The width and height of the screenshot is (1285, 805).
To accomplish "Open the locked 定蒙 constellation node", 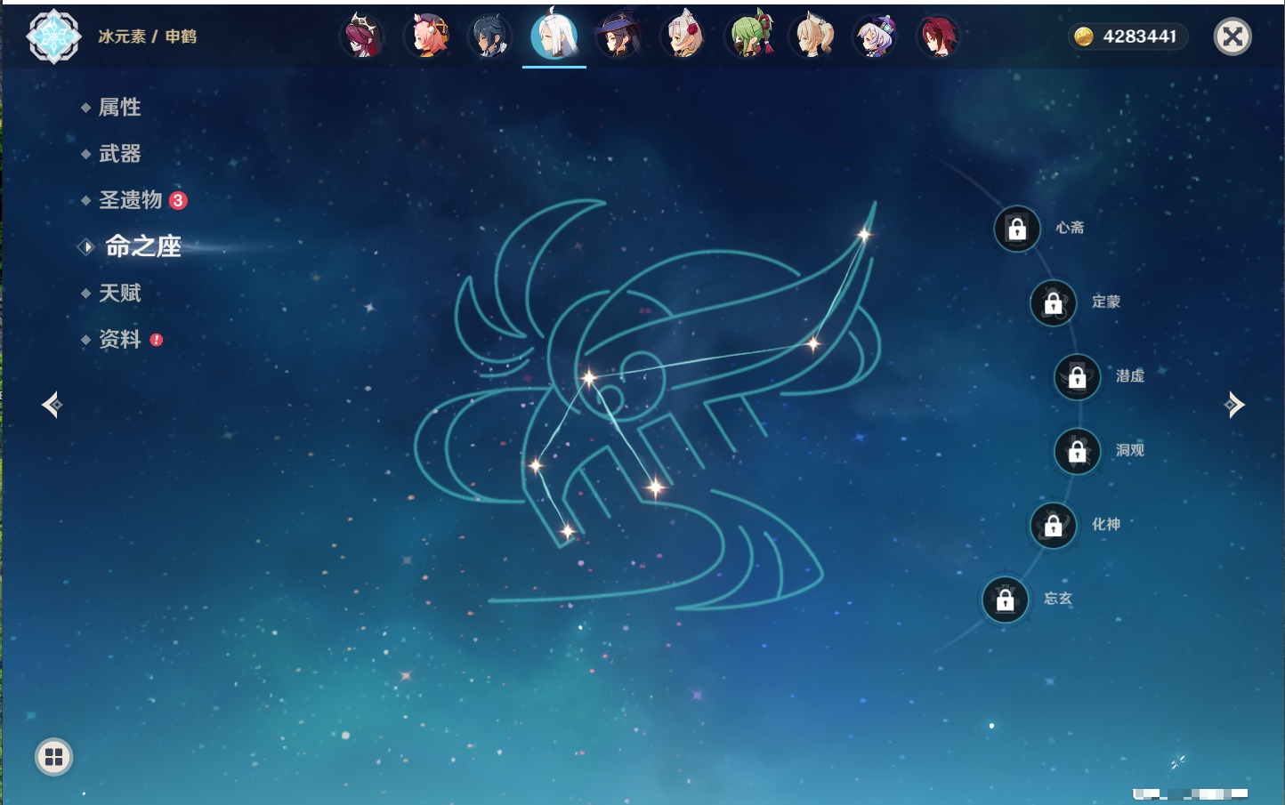I will (1054, 302).
